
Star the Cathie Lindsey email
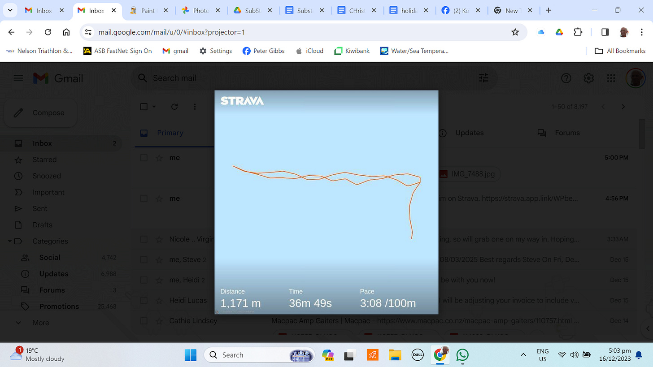coord(159,321)
